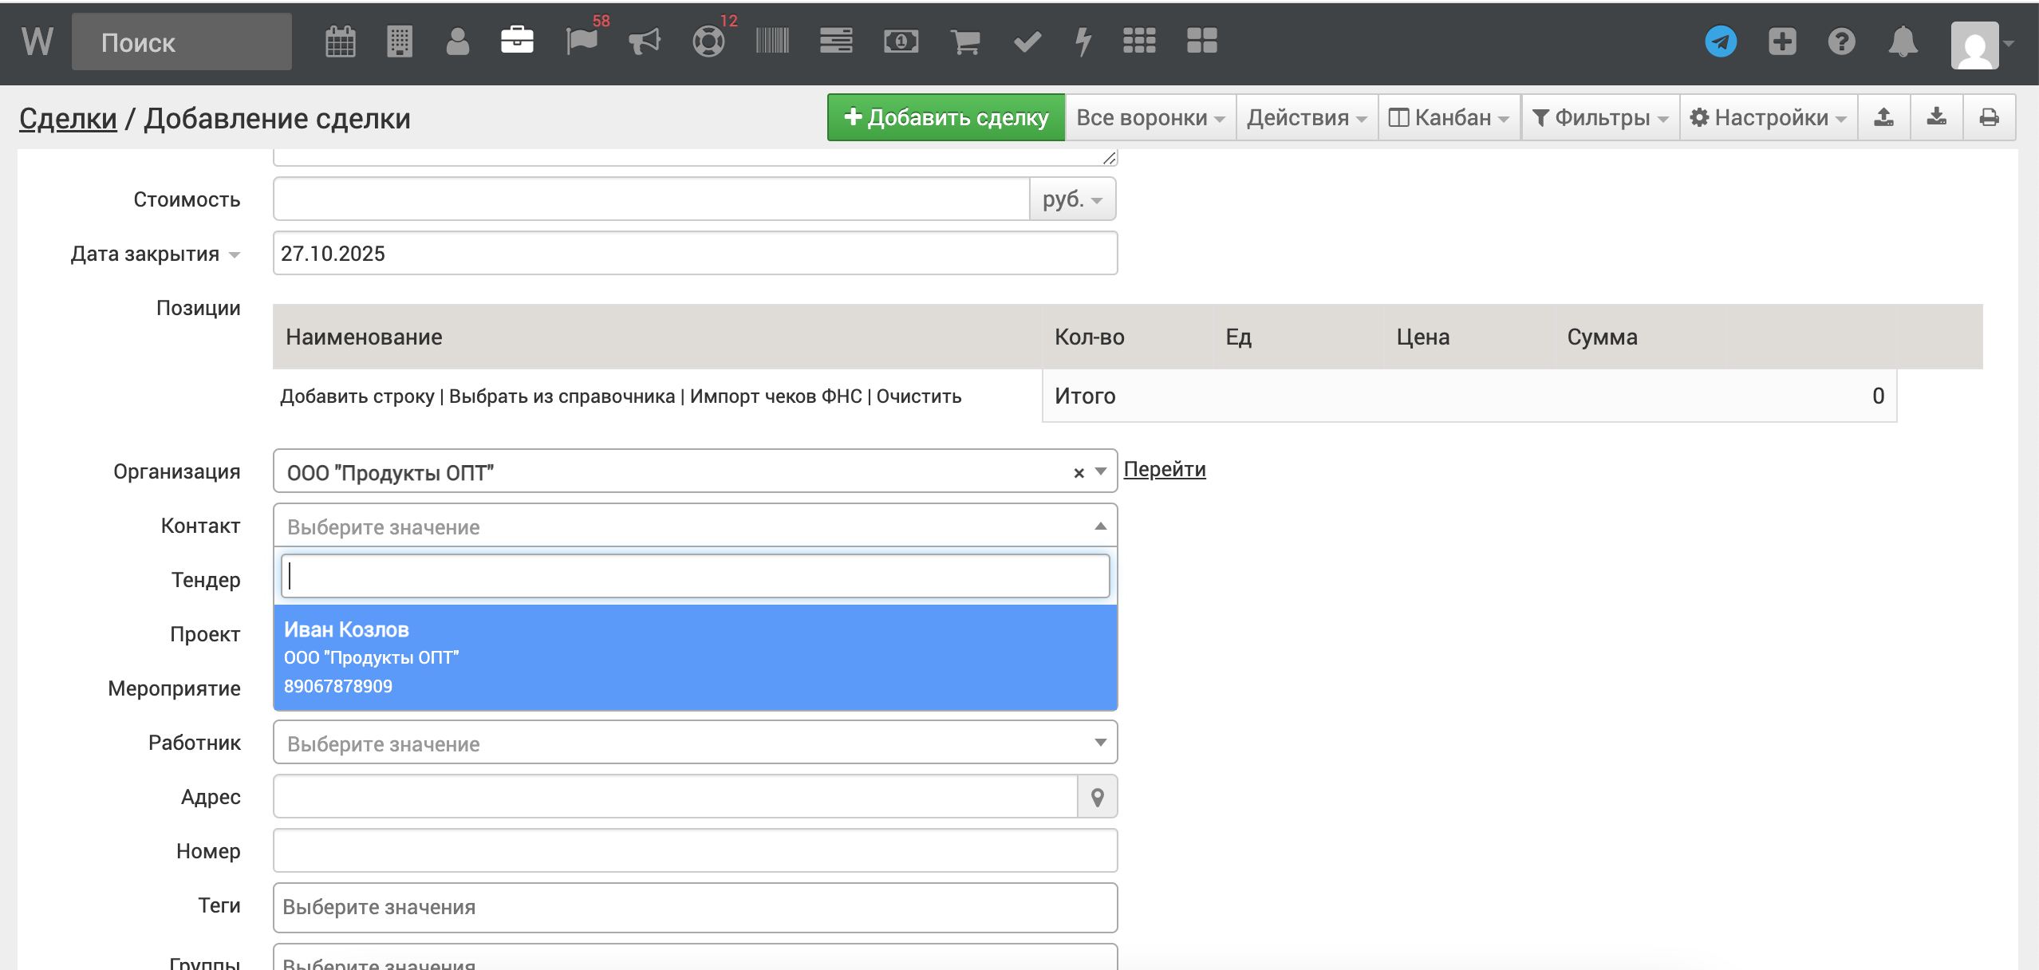Open the flag icon with 58 badge
Image resolution: width=2039 pixels, height=970 pixels.
[x=582, y=41]
